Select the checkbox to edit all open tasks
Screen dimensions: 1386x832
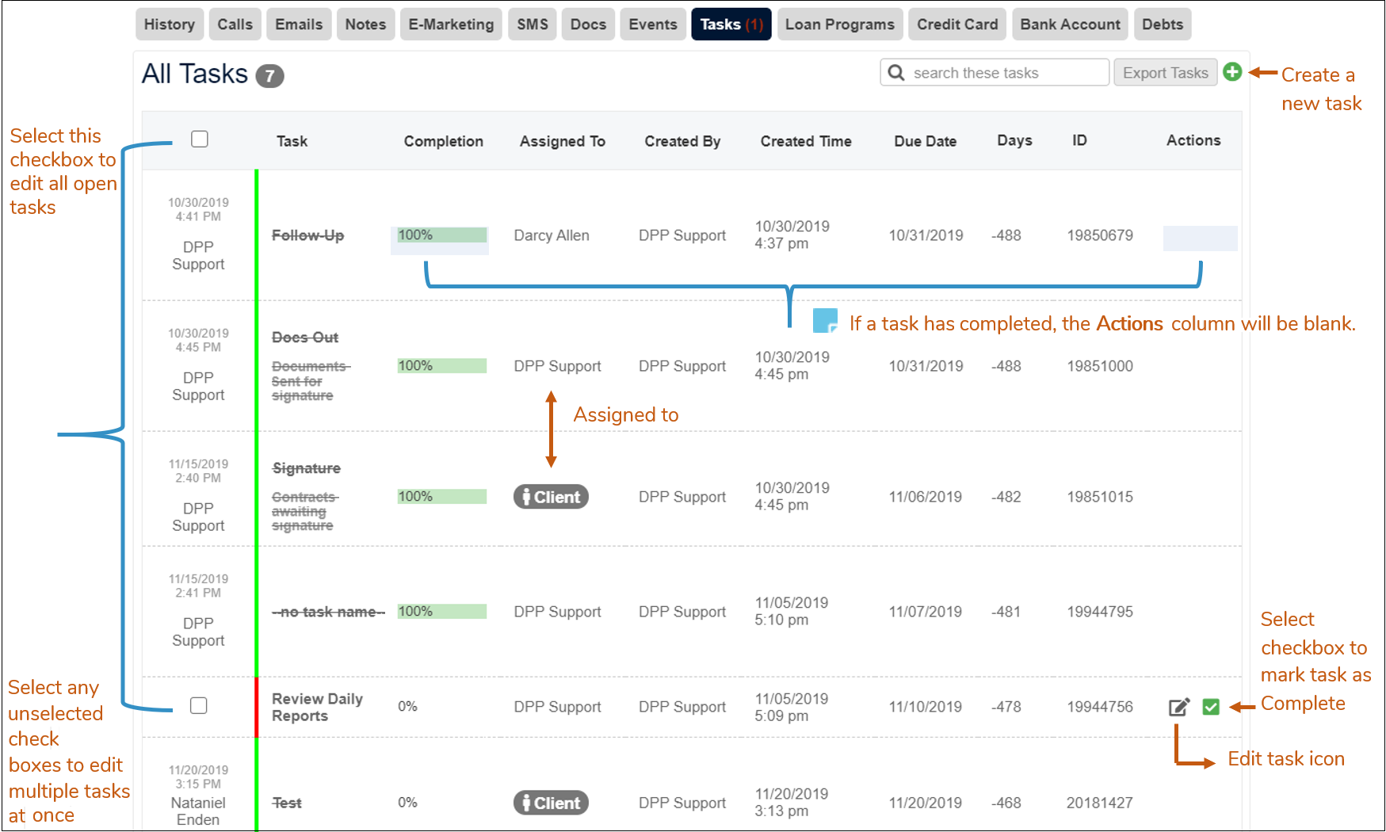pyautogui.click(x=199, y=139)
